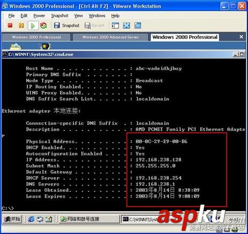Screen dimensions: 248x234
Task: Open the Help menu
Action: [x=115, y=15]
